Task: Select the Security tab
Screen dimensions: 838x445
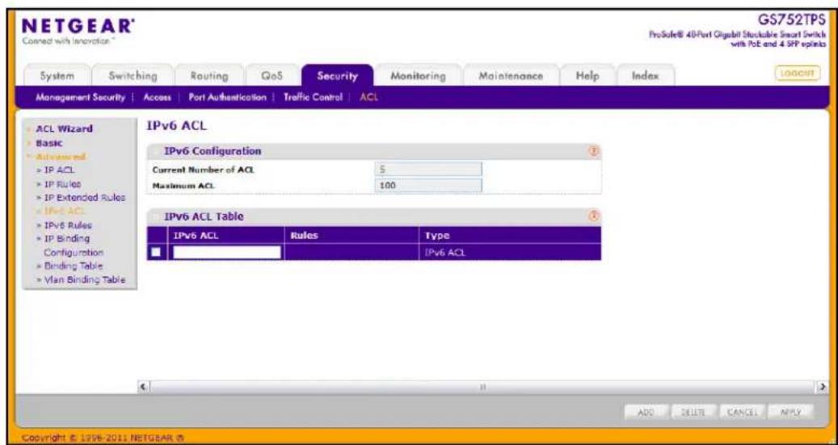Action: 337,77
